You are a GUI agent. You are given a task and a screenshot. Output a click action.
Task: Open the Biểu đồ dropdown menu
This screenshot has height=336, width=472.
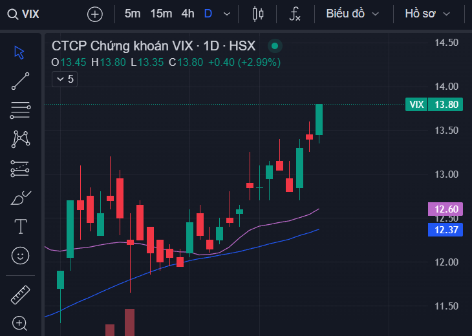pos(352,14)
